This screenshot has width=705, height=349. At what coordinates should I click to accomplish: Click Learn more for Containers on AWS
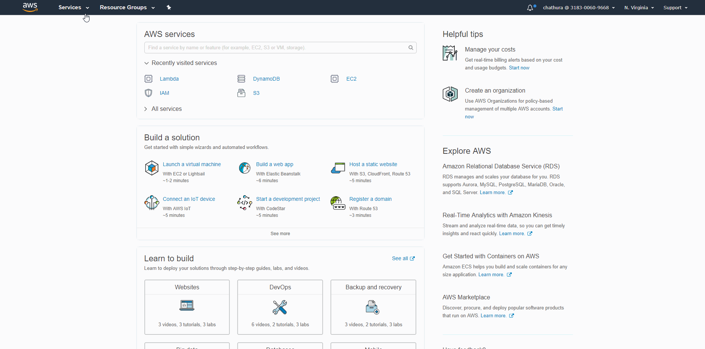point(491,275)
